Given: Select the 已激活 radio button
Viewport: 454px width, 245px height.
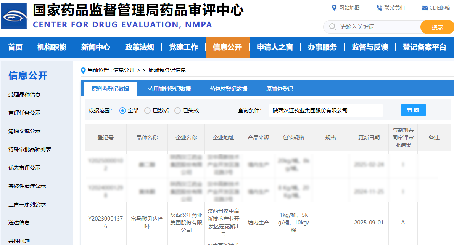Looking at the screenshot, I should pos(147,110).
